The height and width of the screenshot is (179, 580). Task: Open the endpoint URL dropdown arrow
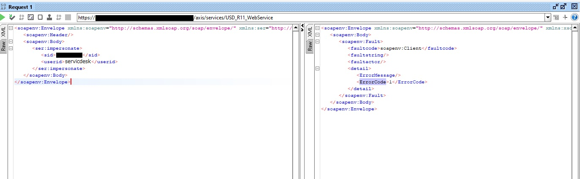coord(548,17)
